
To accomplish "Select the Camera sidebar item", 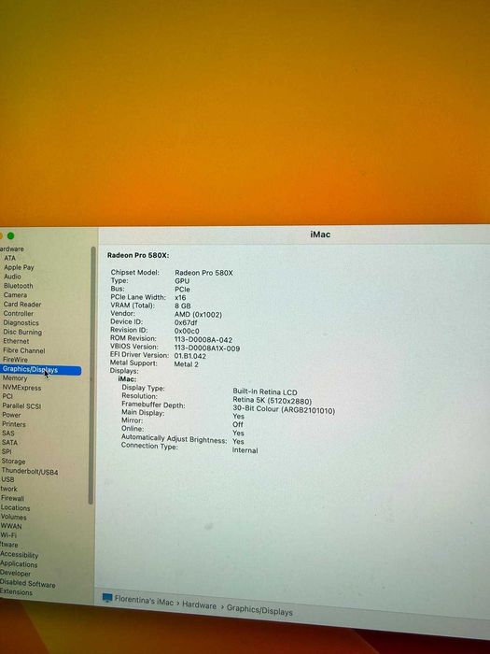I will click(x=15, y=295).
